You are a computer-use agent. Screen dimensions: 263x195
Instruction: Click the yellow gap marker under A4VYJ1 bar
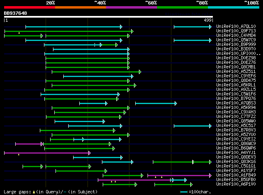coord(18,154)
